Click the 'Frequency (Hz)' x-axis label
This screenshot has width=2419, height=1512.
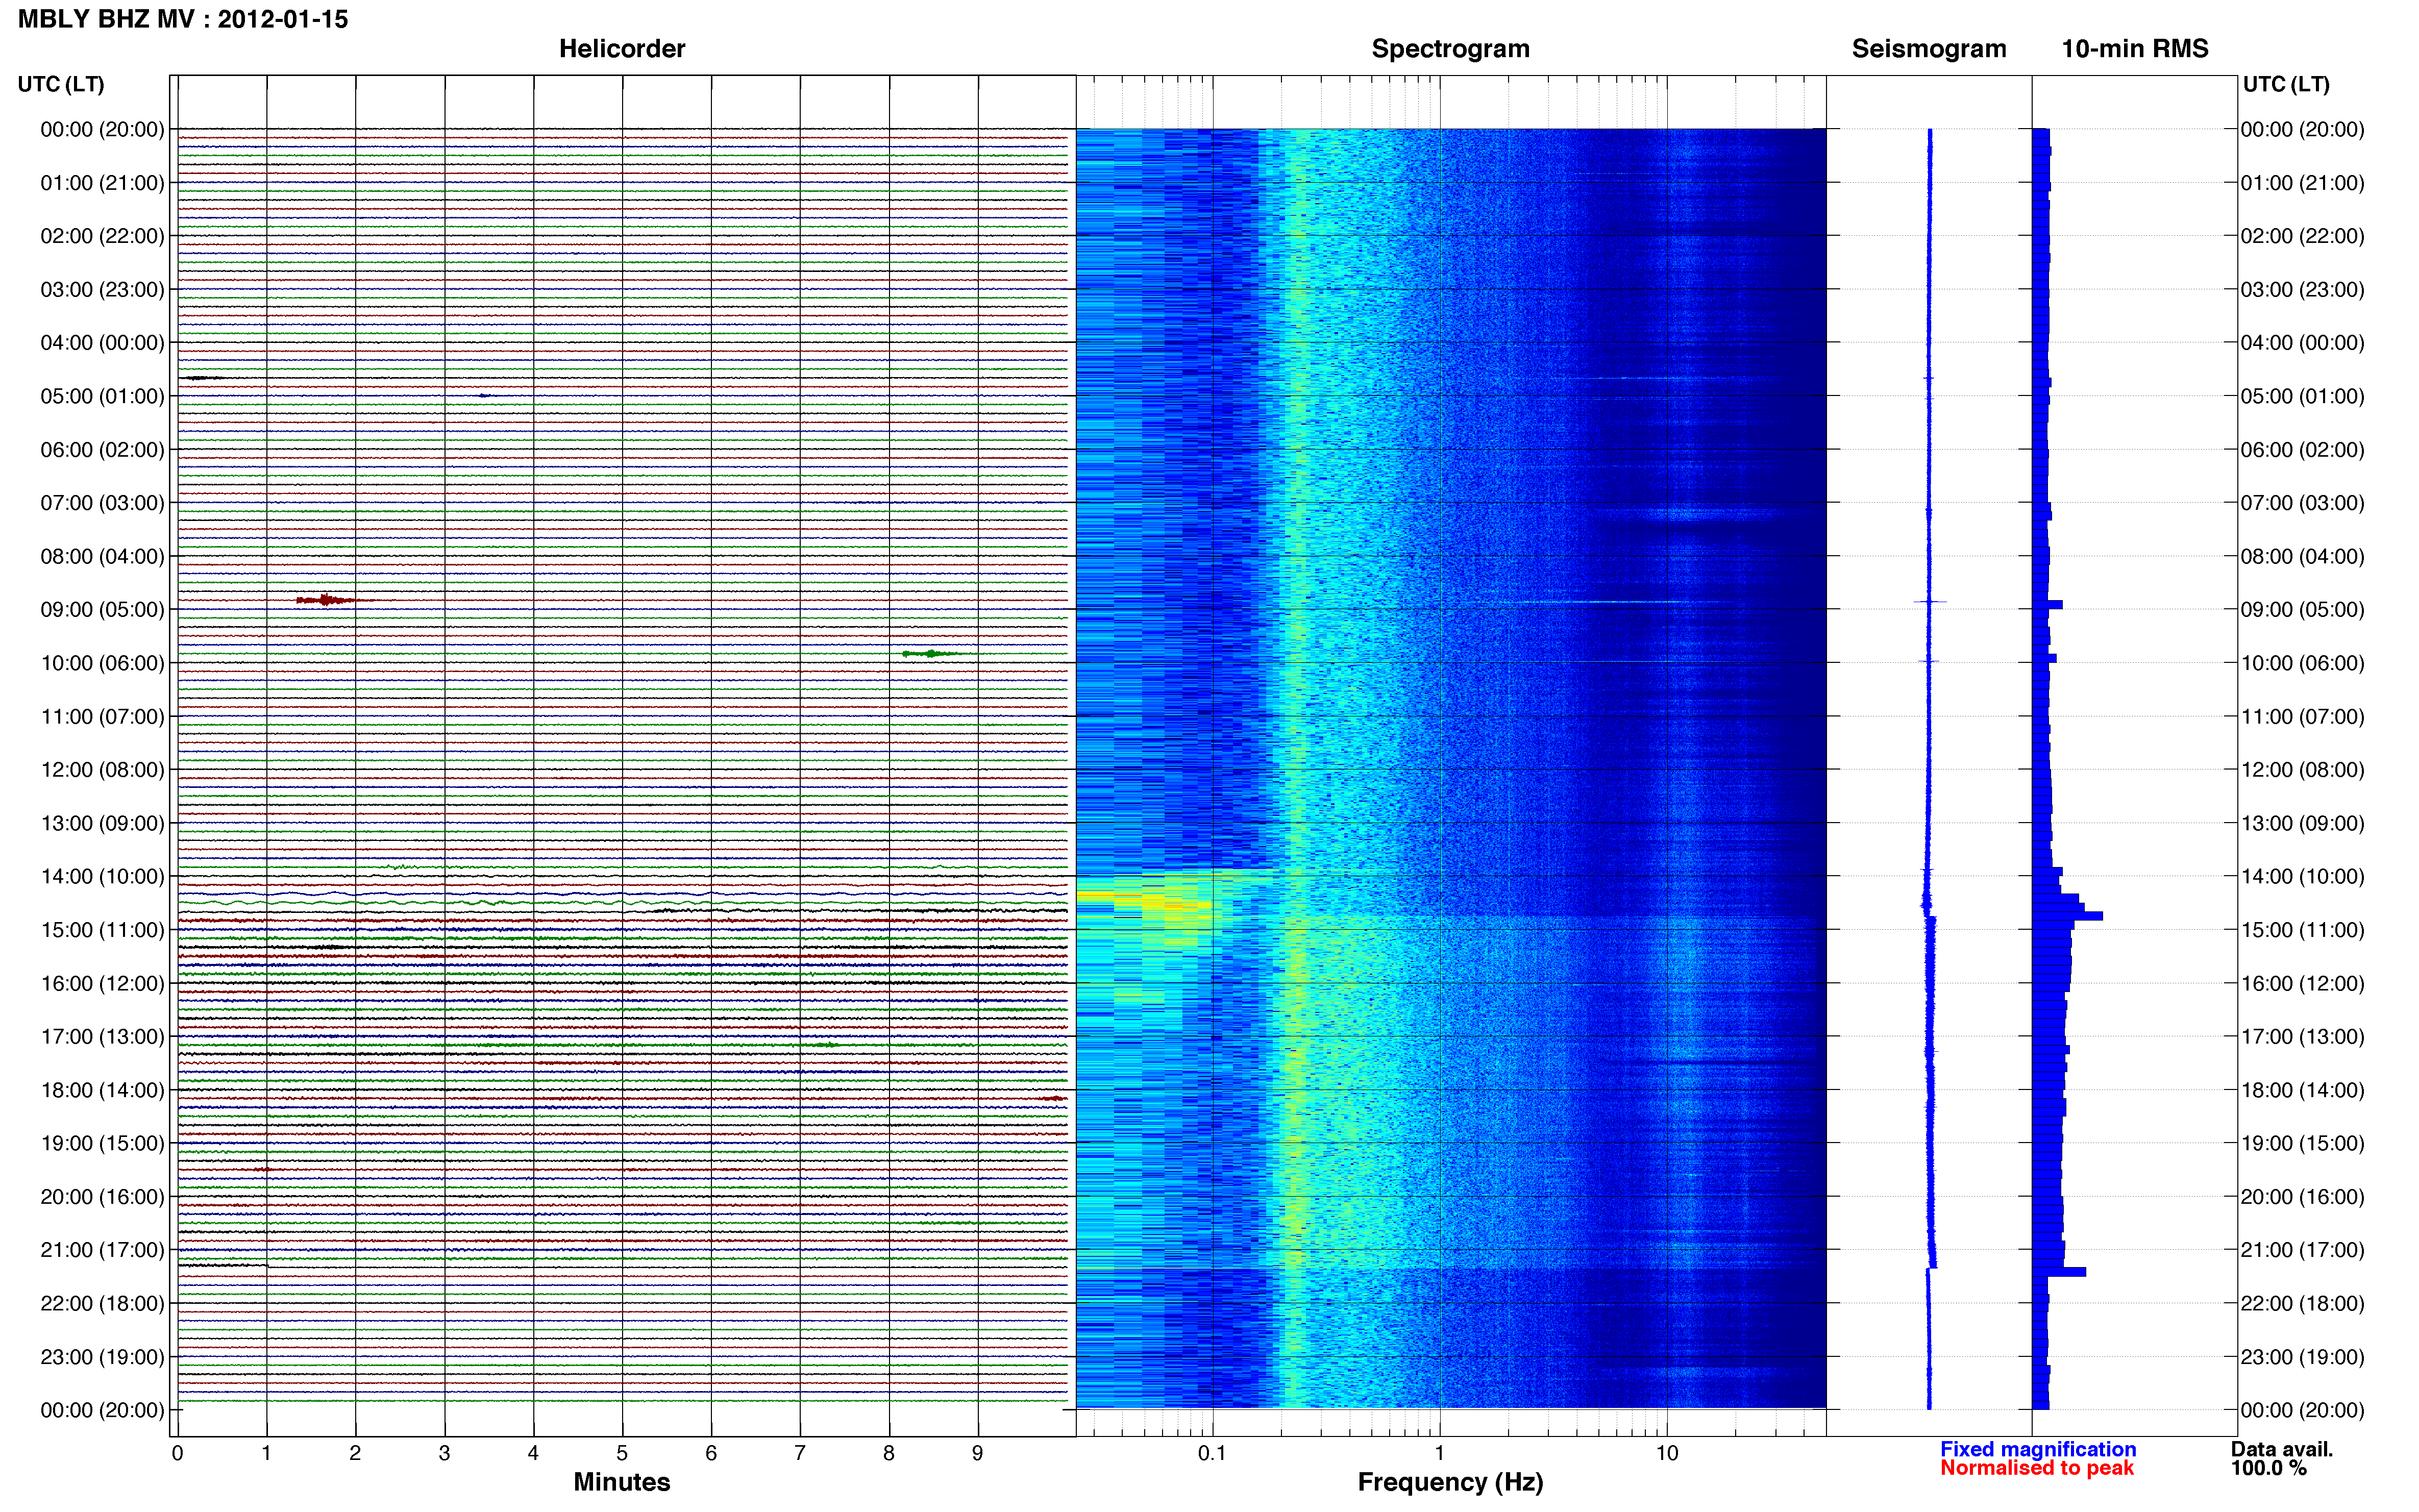point(1450,1482)
